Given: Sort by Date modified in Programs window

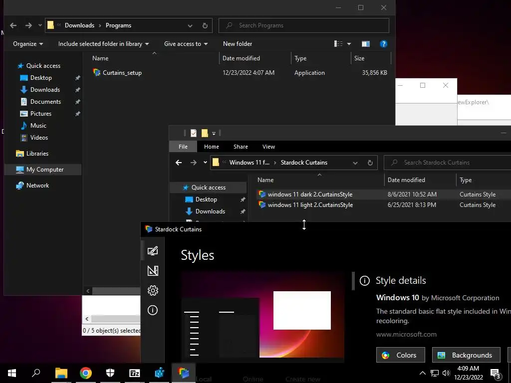Looking at the screenshot, I should click(241, 58).
